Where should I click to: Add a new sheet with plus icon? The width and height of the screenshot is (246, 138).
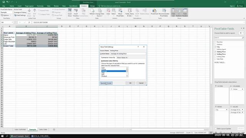[54, 130]
